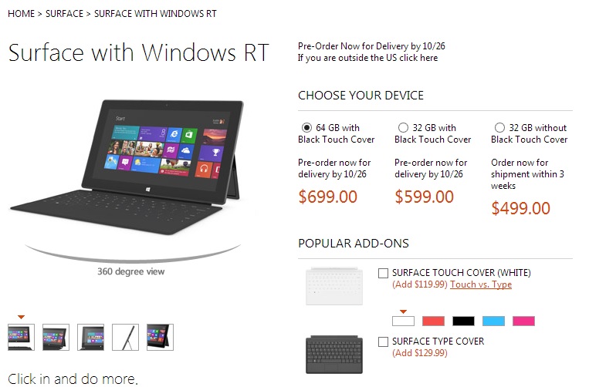This screenshot has height=387, width=589.
Task: Select the 64 GB with Black Touch Cover option
Action: [306, 128]
